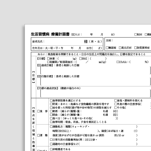Tick the 脂質異常症 checkbox
This screenshot has height=151, width=151.
point(136,48)
